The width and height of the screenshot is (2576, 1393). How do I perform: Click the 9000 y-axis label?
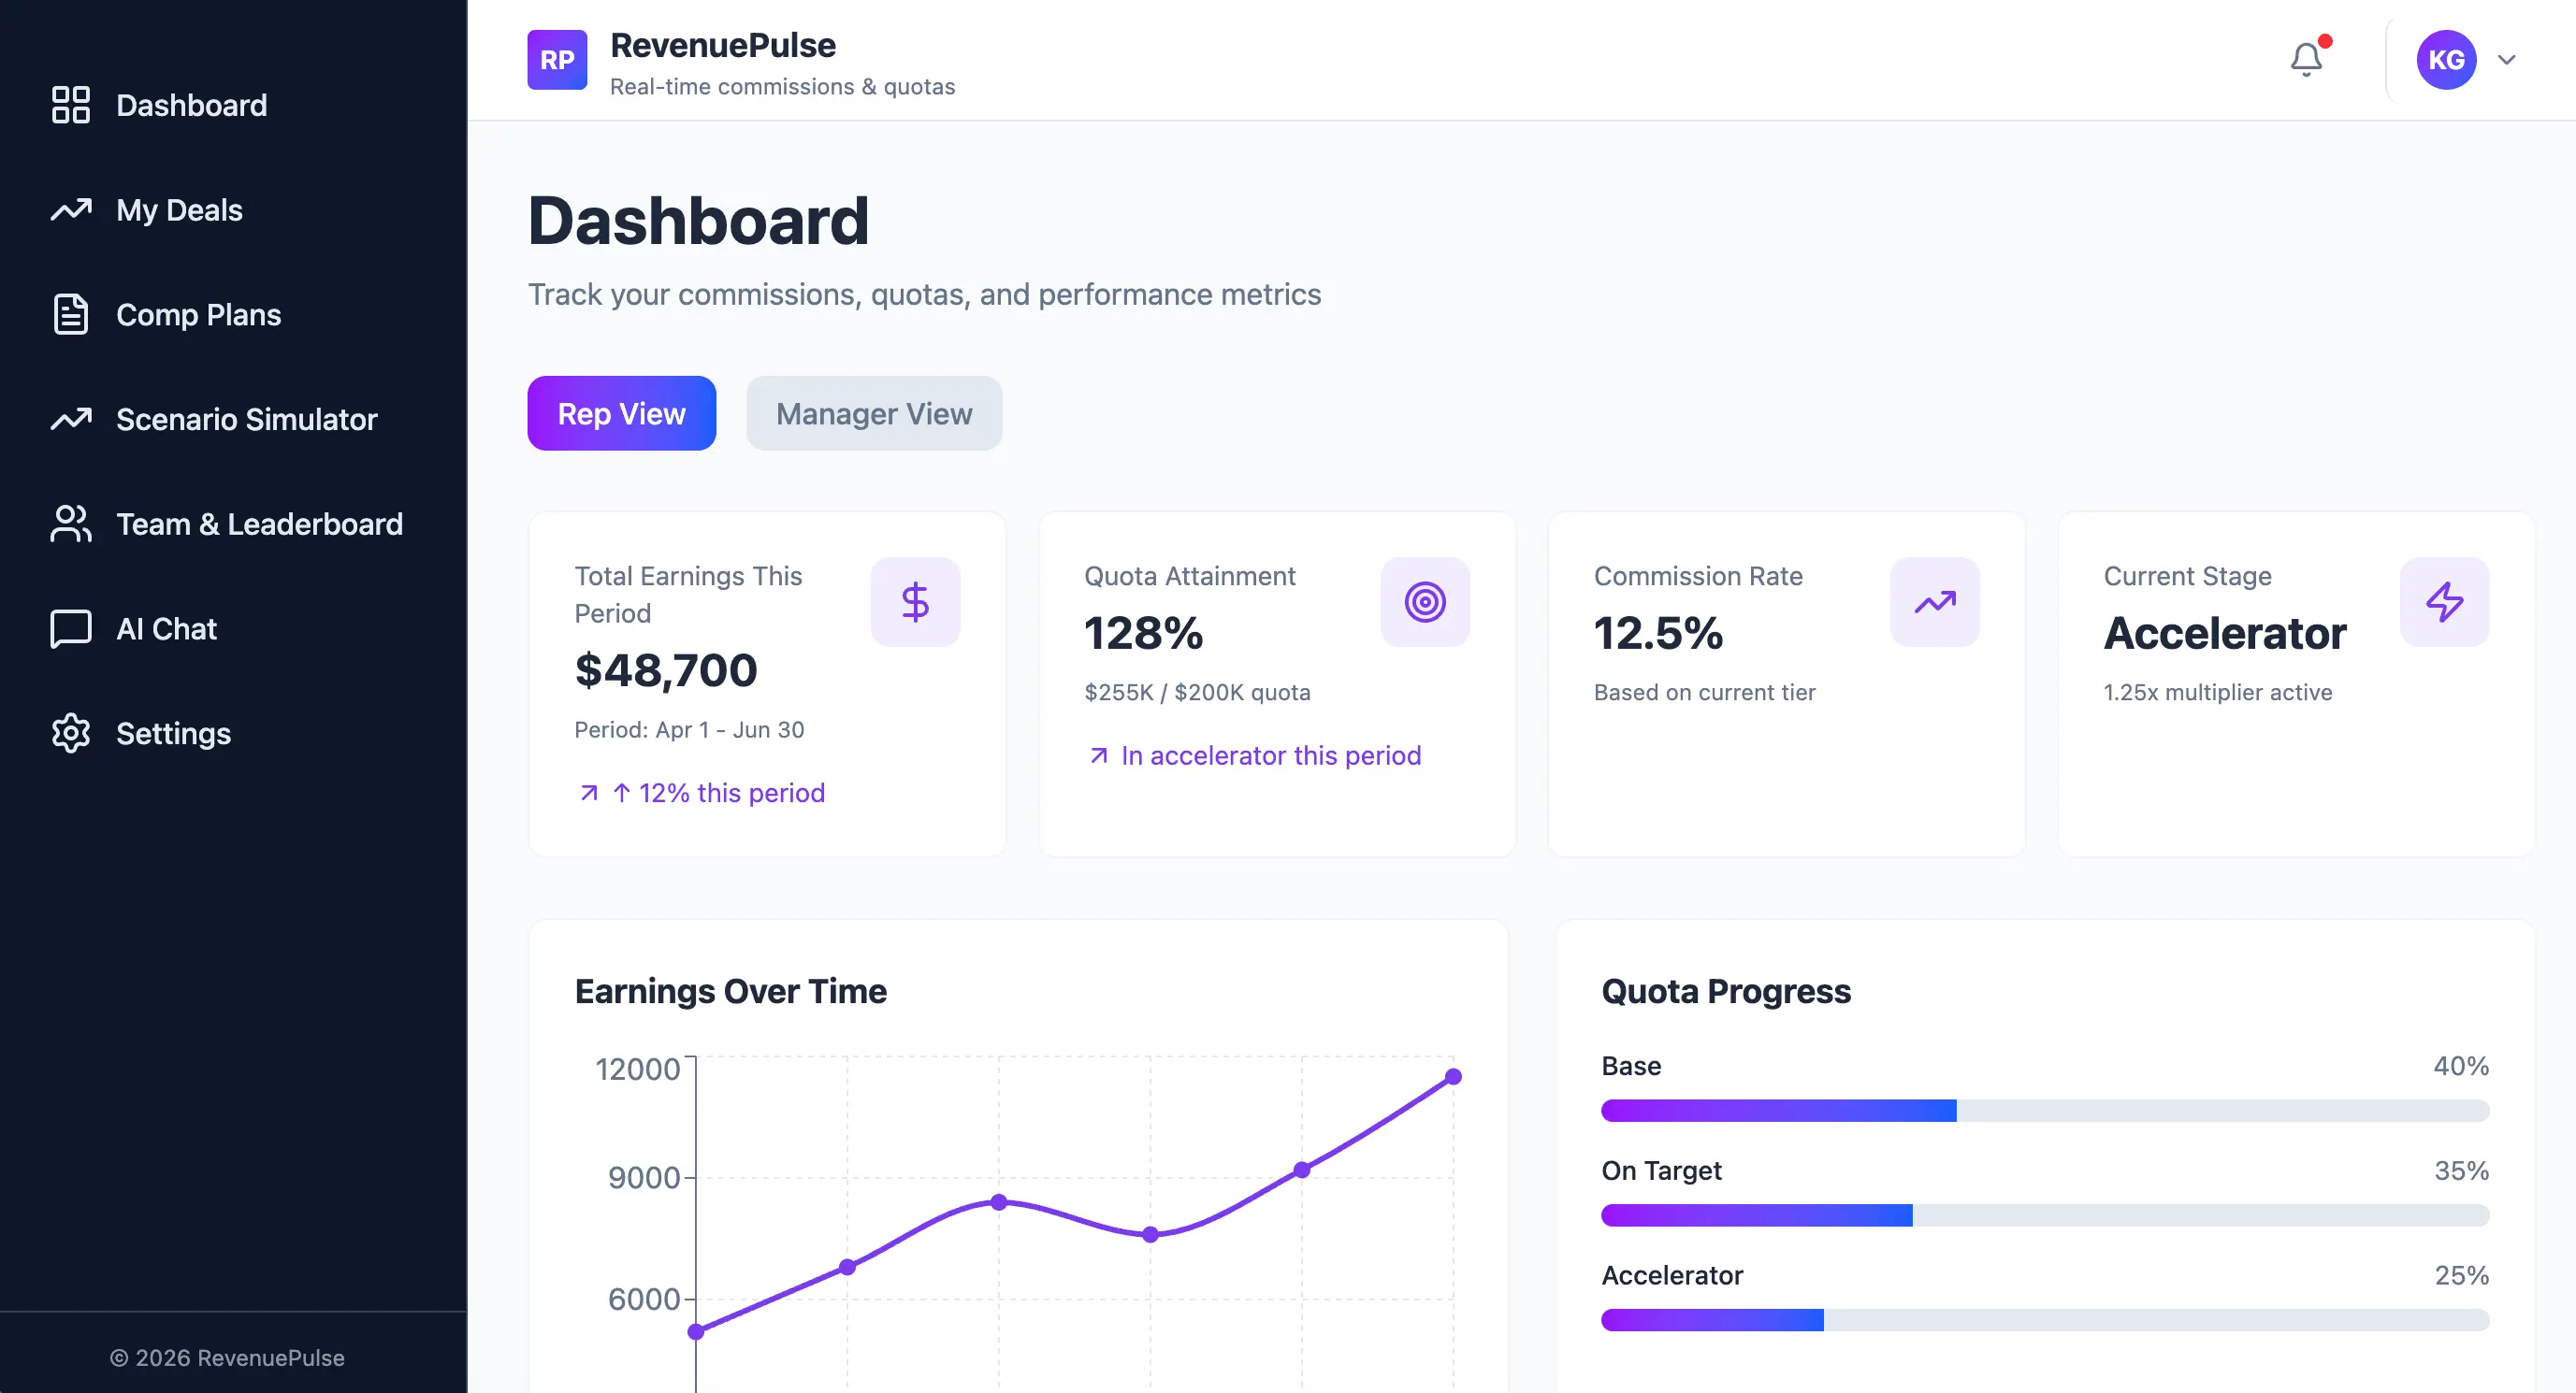point(644,1178)
